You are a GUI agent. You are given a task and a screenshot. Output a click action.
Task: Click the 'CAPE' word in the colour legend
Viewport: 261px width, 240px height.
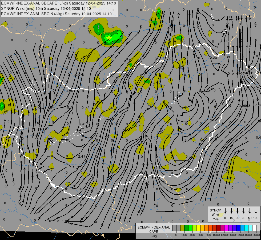click(154, 232)
